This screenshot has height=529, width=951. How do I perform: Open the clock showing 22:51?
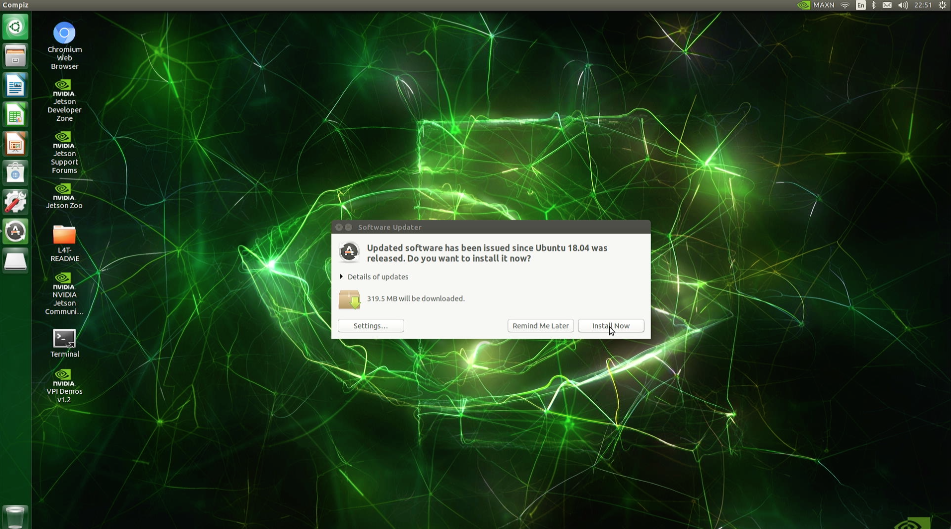(923, 5)
